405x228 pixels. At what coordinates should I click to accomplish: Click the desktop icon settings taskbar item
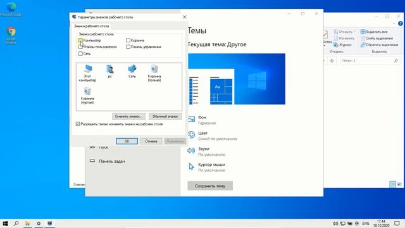pyautogui.click(x=49, y=224)
